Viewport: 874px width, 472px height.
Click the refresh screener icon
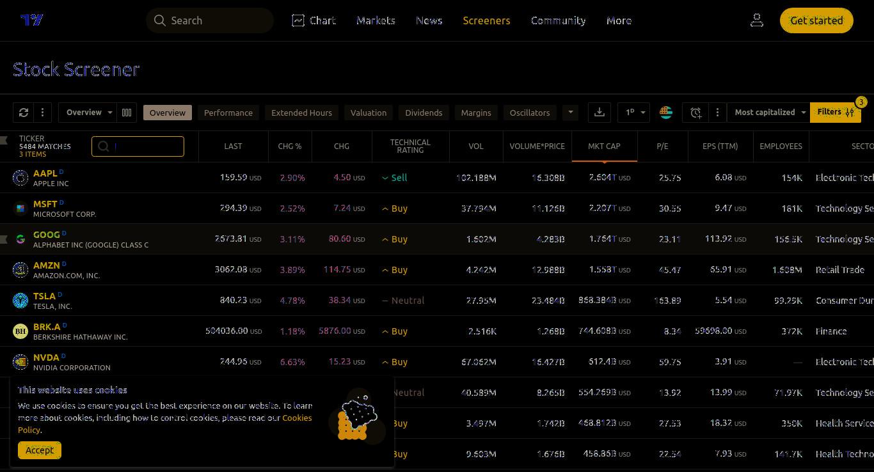(24, 113)
